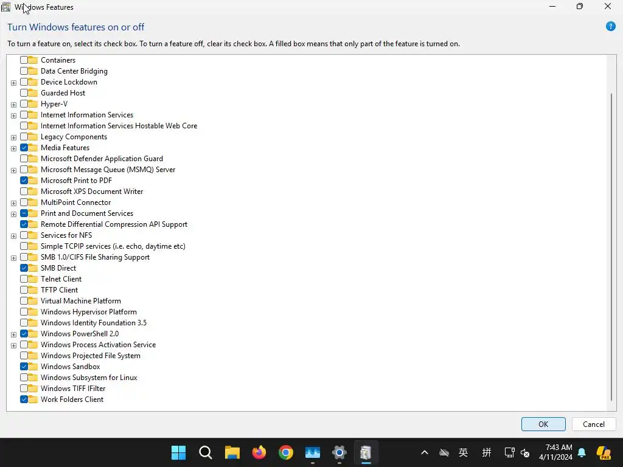Select Microsoft XPS Document Writer text
Image resolution: width=623 pixels, height=467 pixels.
point(92,192)
